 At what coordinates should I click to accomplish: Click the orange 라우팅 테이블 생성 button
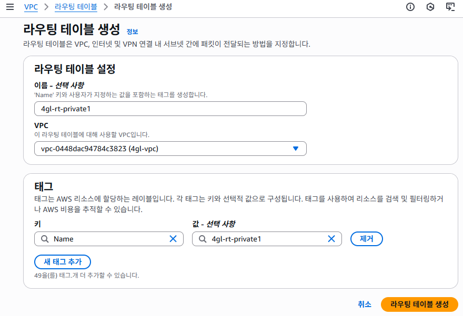click(x=419, y=304)
